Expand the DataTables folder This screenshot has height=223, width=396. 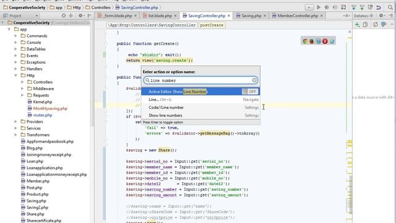point(16,49)
